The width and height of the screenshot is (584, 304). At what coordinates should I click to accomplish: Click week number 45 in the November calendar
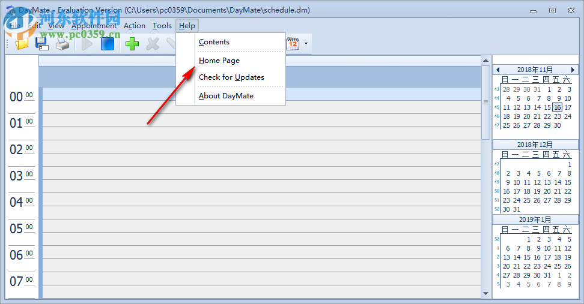496,107
